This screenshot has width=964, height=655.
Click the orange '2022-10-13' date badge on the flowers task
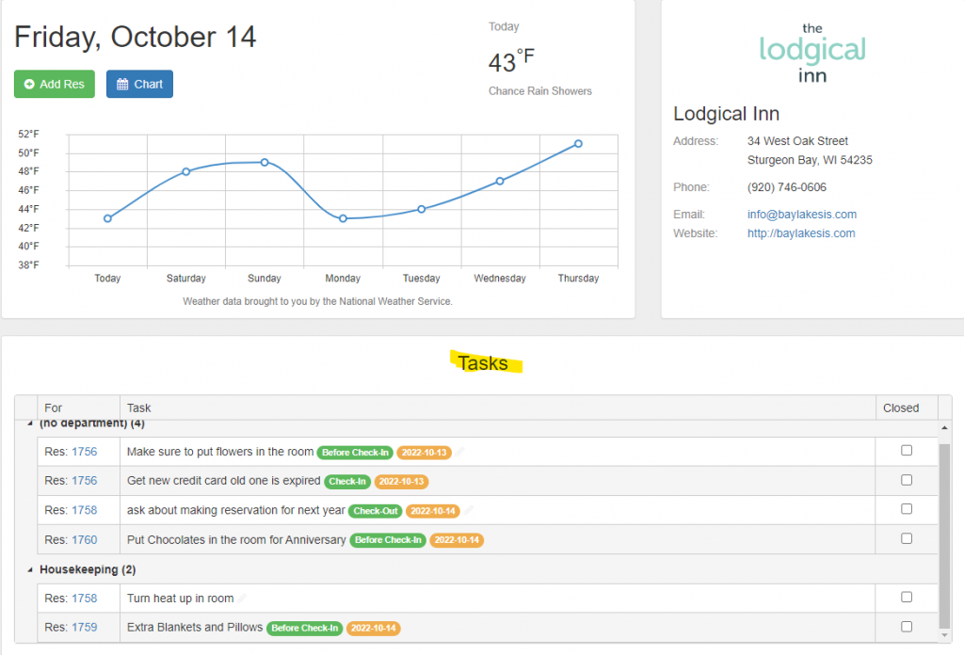(x=423, y=452)
